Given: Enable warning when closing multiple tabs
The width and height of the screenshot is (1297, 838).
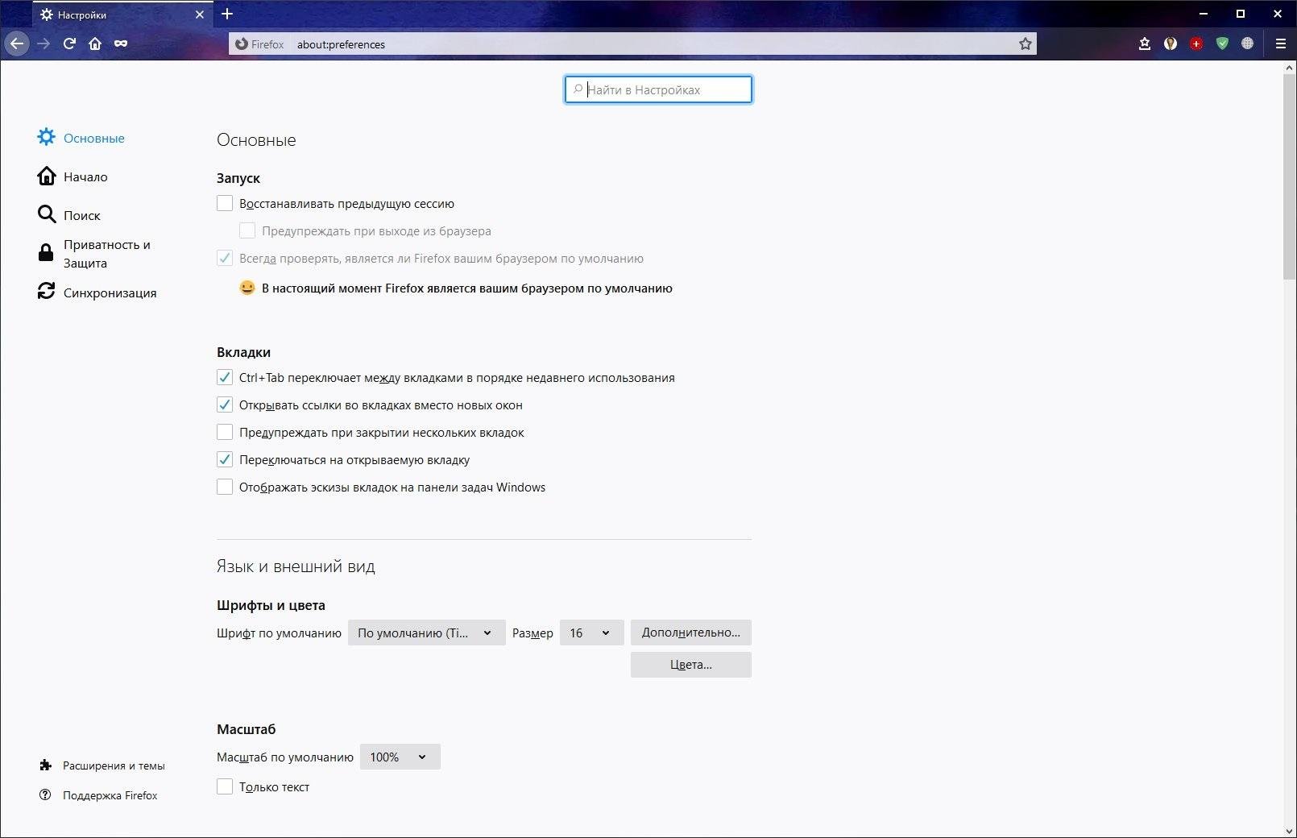Looking at the screenshot, I should click(225, 433).
